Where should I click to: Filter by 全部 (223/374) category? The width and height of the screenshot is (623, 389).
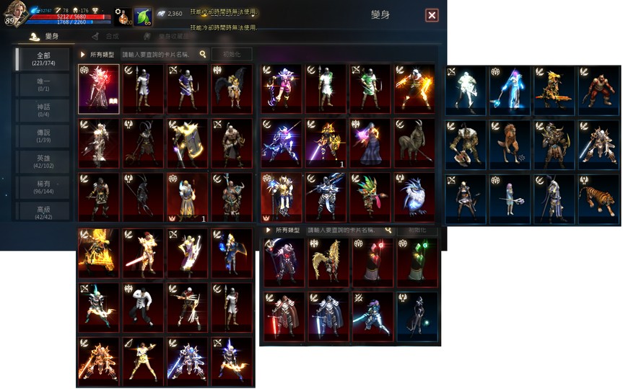pos(43,59)
